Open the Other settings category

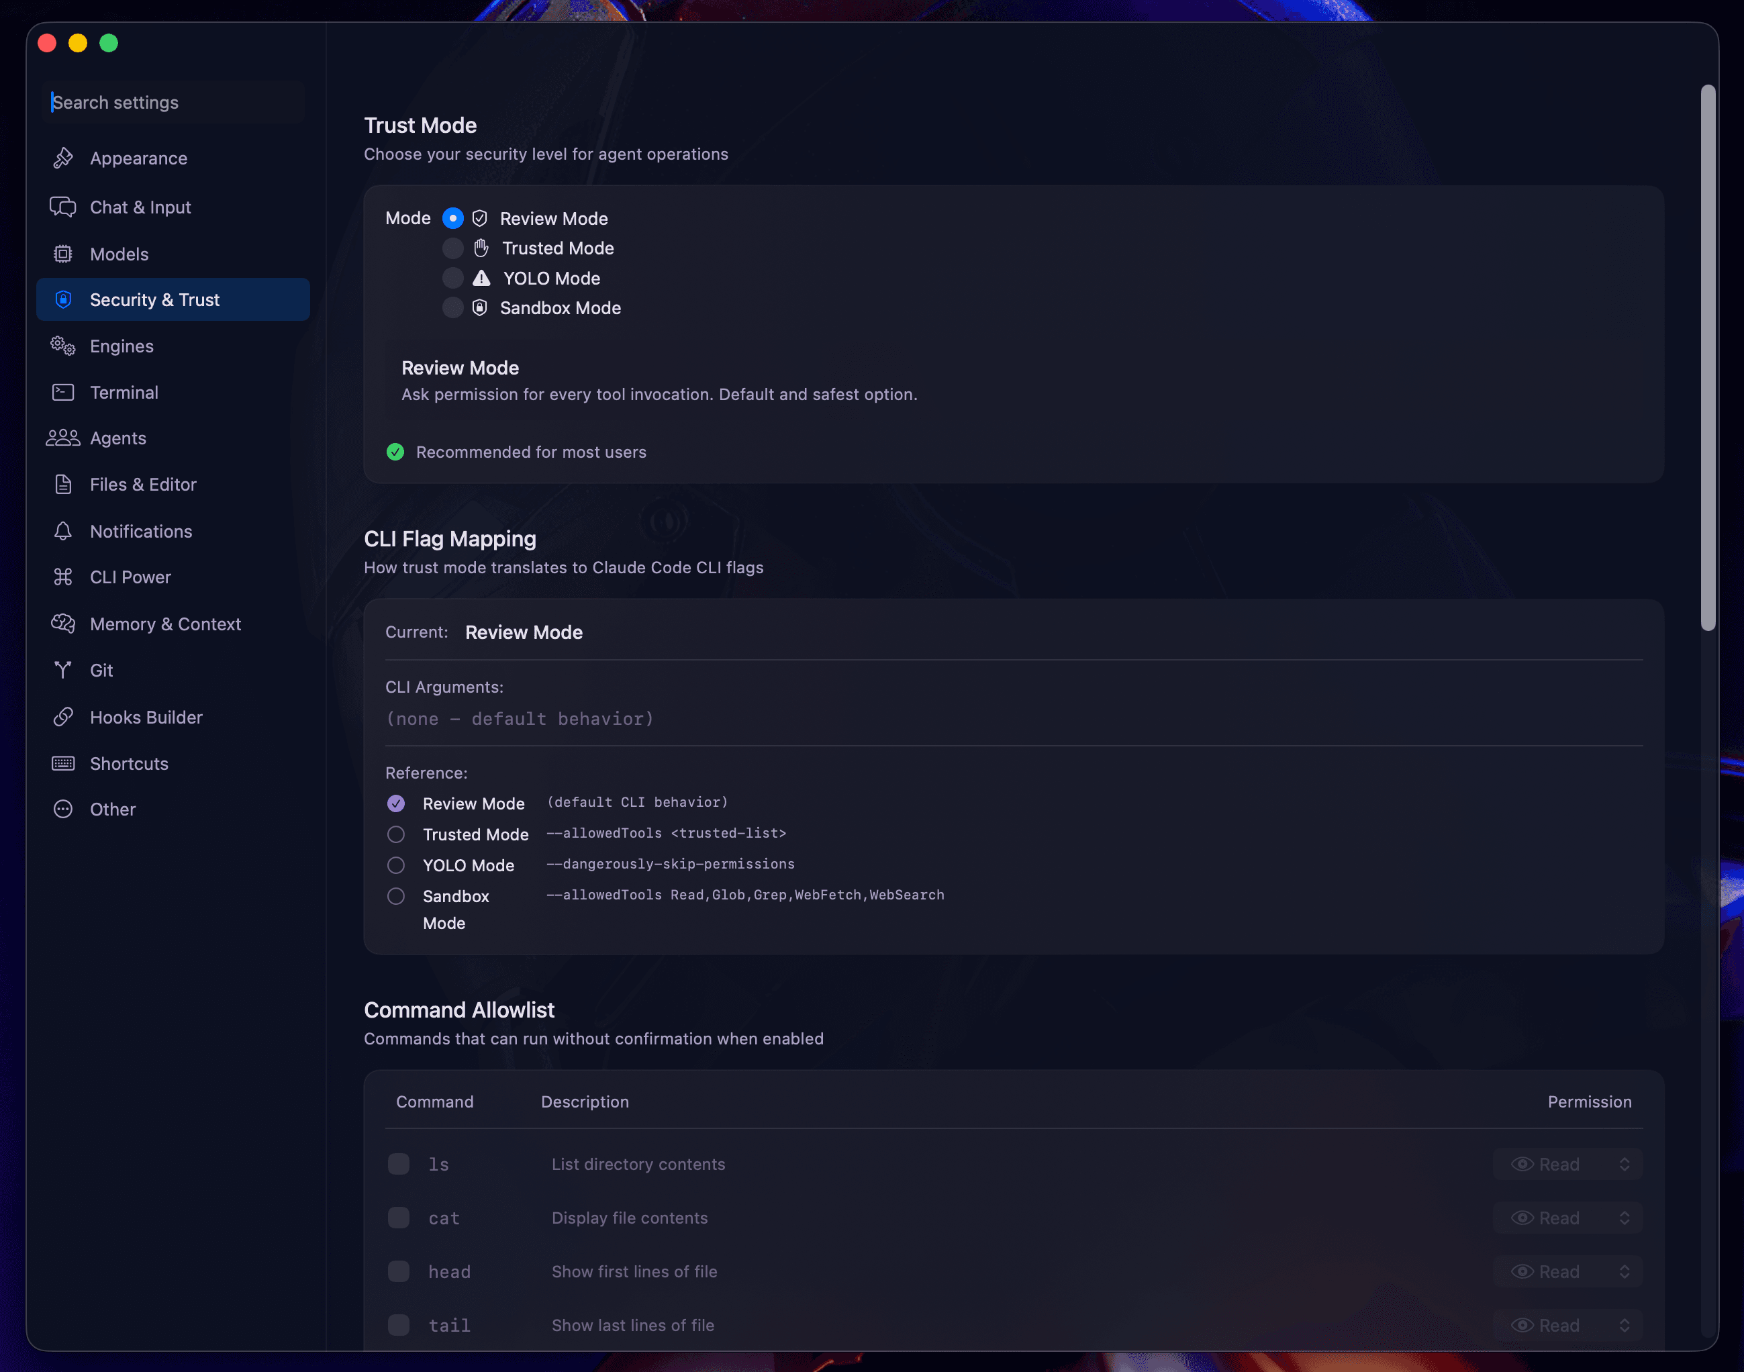[113, 810]
